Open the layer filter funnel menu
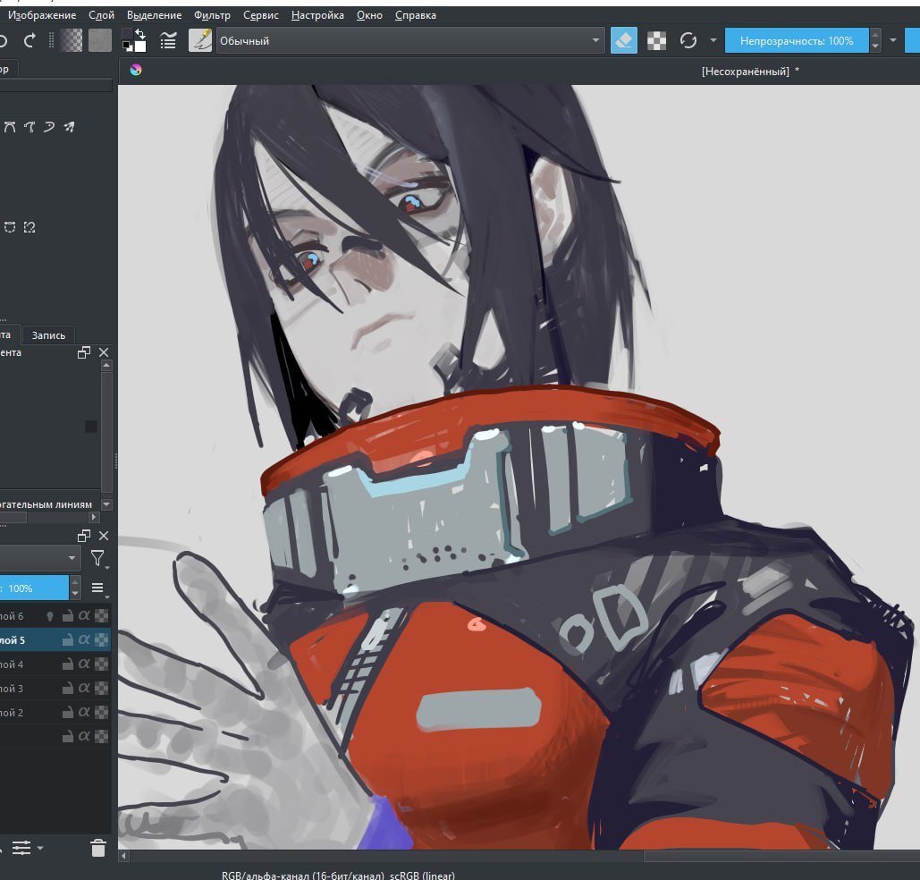 (x=98, y=558)
